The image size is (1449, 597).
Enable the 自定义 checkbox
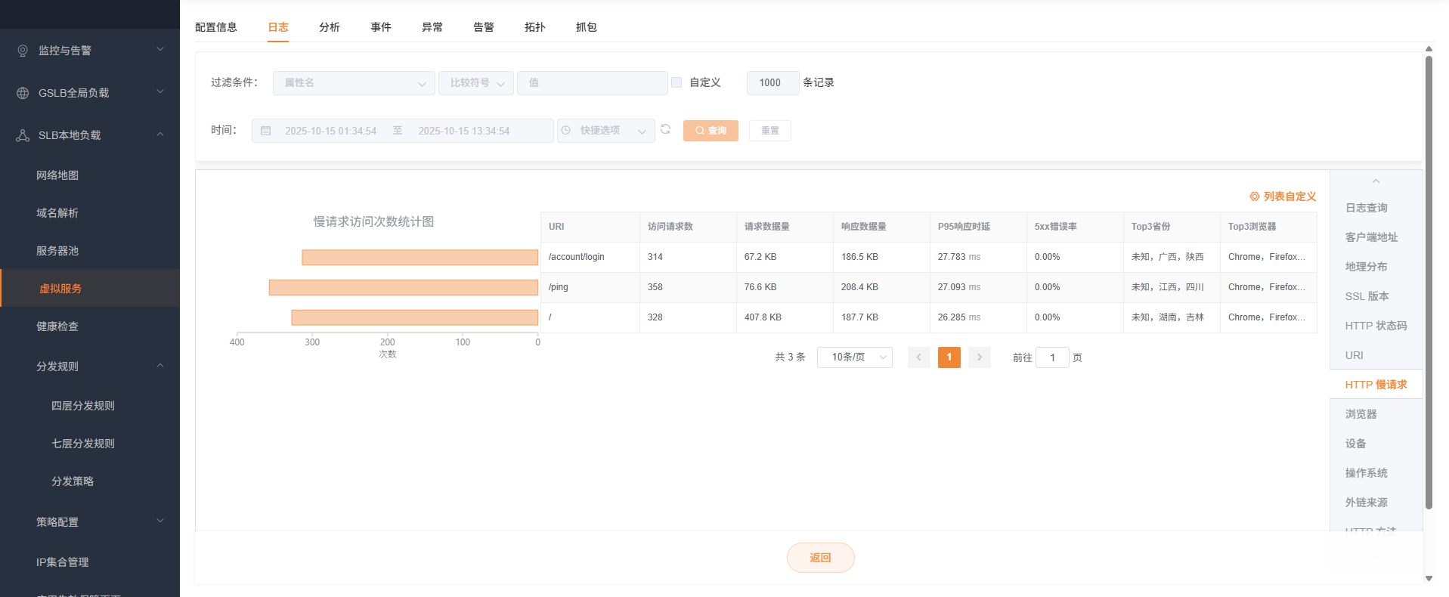[x=677, y=82]
